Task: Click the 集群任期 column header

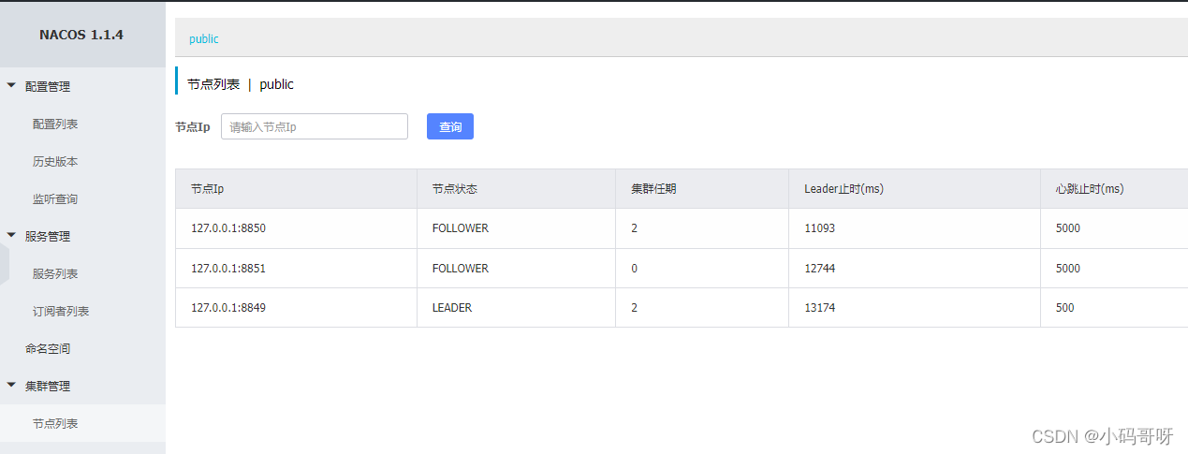Action: [x=702, y=189]
